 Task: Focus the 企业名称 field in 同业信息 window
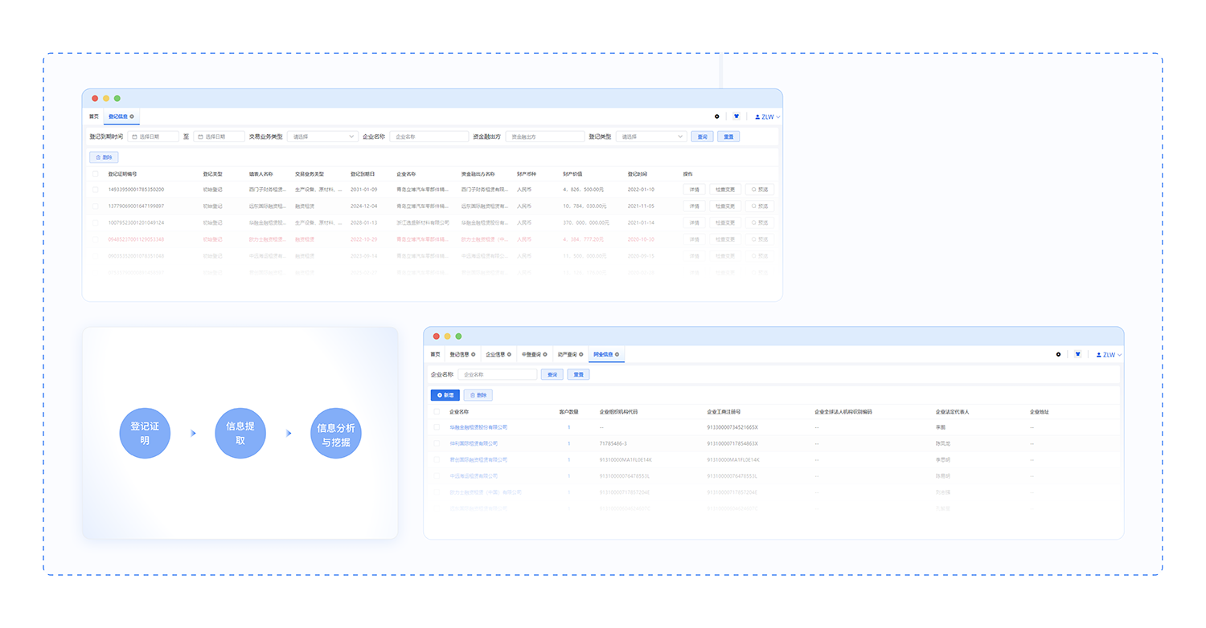coord(498,374)
